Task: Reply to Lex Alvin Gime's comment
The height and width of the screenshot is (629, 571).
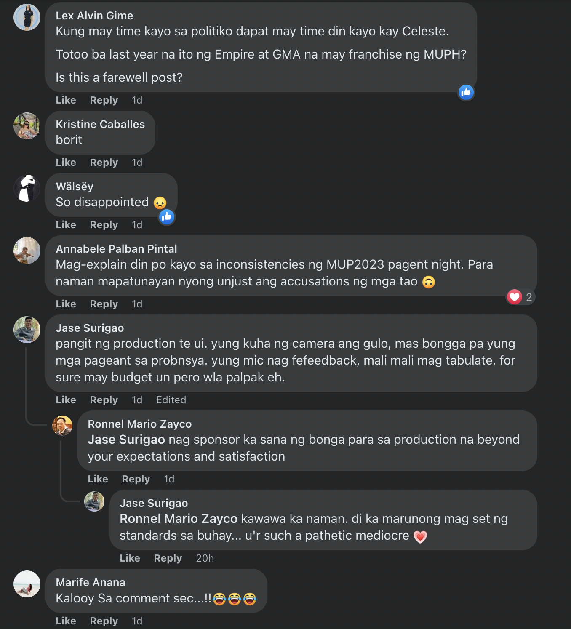Action: tap(104, 100)
